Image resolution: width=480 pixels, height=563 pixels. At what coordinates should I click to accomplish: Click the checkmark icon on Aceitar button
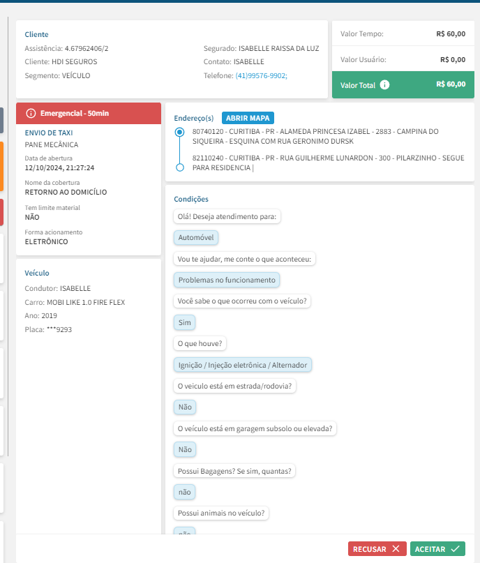tap(455, 548)
